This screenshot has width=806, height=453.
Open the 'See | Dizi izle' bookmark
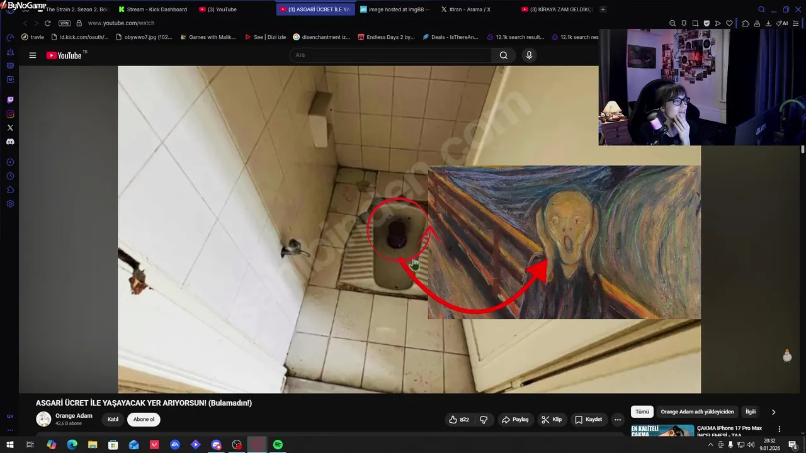(264, 37)
